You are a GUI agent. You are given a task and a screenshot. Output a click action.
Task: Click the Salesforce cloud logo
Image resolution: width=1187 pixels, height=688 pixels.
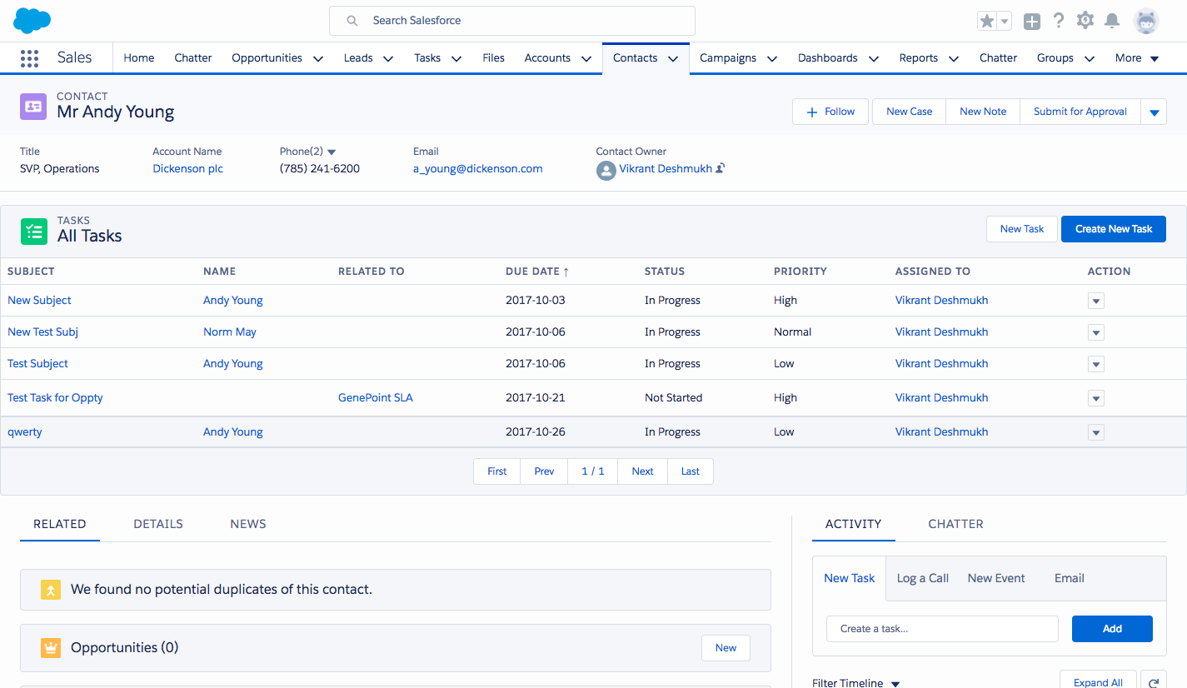(32, 20)
